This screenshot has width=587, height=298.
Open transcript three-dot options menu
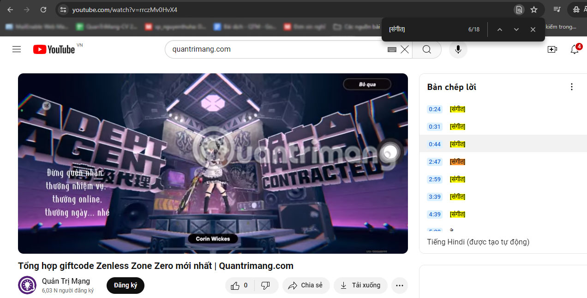(572, 87)
